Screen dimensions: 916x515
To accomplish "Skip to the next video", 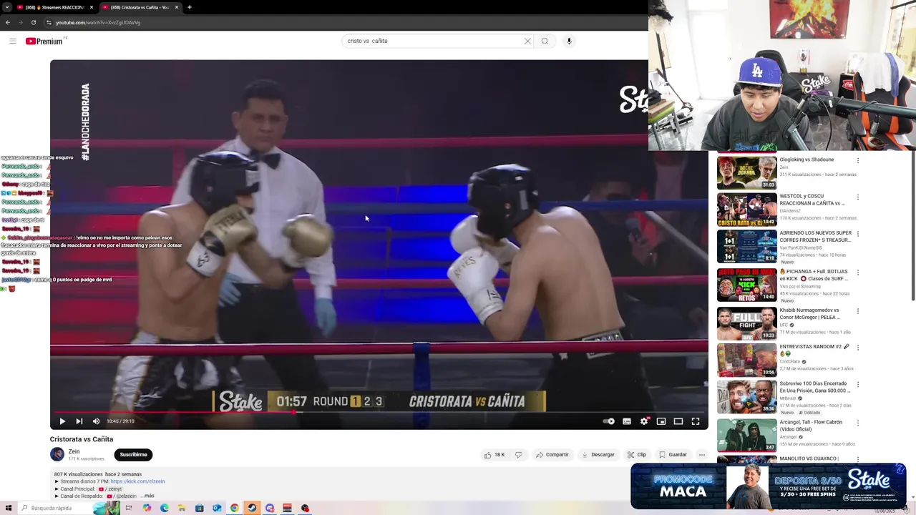I will pos(79,421).
